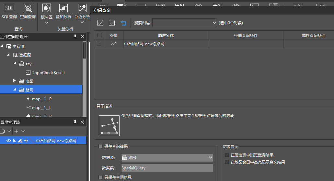Select the zsy datasource
Image resolution: width=334 pixels, height=181 pixels.
(28, 64)
